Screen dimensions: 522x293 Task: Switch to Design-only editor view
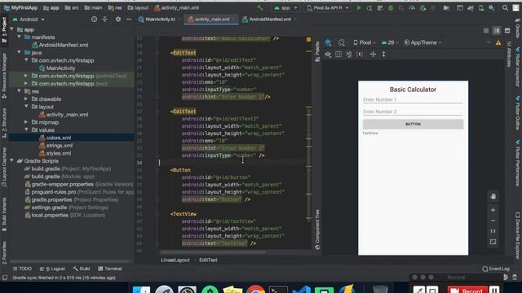[507, 31]
